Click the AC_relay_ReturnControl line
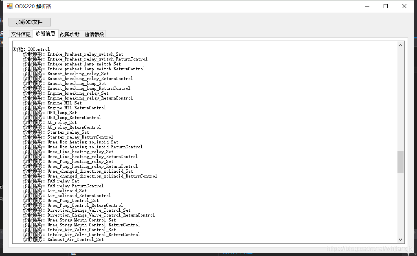417x256 pixels. 62,127
